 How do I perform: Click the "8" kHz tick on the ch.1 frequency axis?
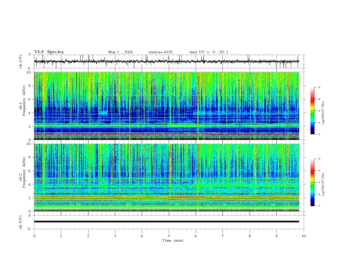pos(30,86)
